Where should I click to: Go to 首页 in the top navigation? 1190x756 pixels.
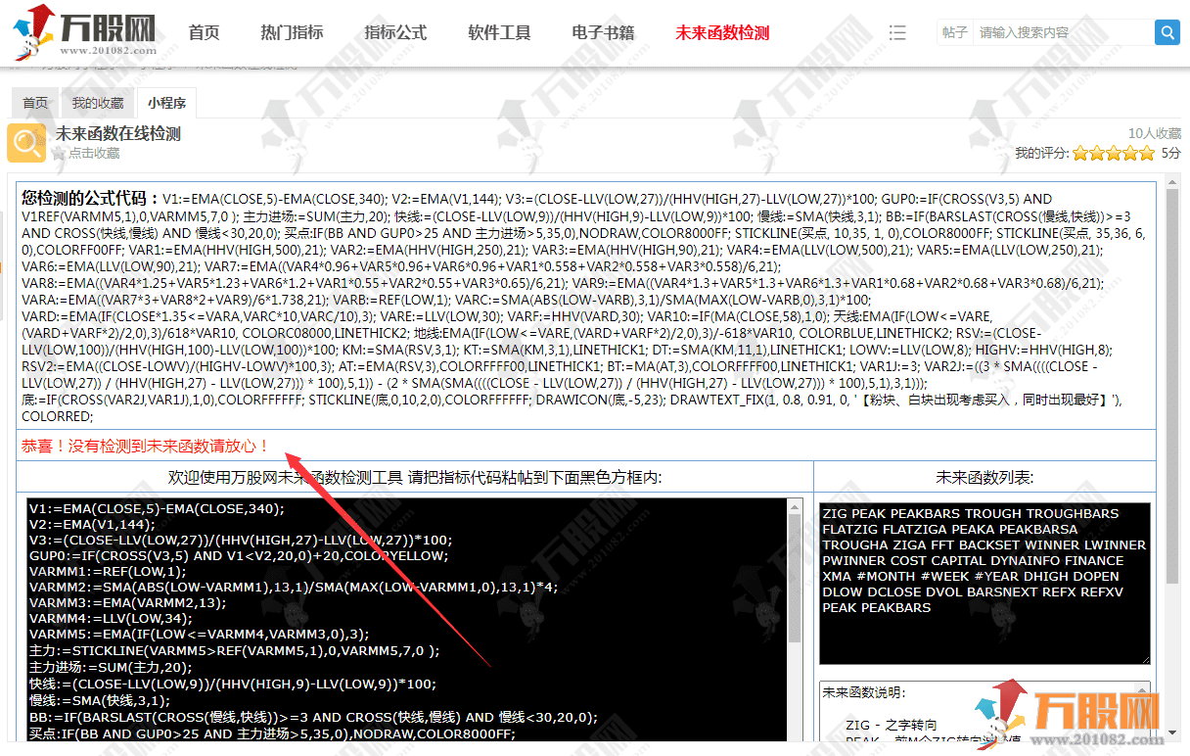point(204,32)
